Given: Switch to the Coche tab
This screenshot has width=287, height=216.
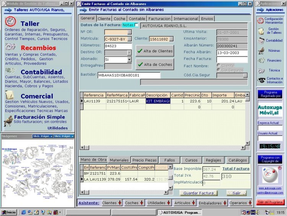Looking at the screenshot, I should (x=119, y=18).
